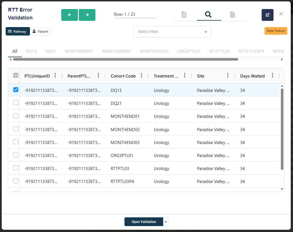
Task: Switch to the MONTHEND02 tab
Action: click(117, 51)
